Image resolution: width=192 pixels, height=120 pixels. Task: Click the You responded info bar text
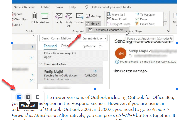point(148,62)
